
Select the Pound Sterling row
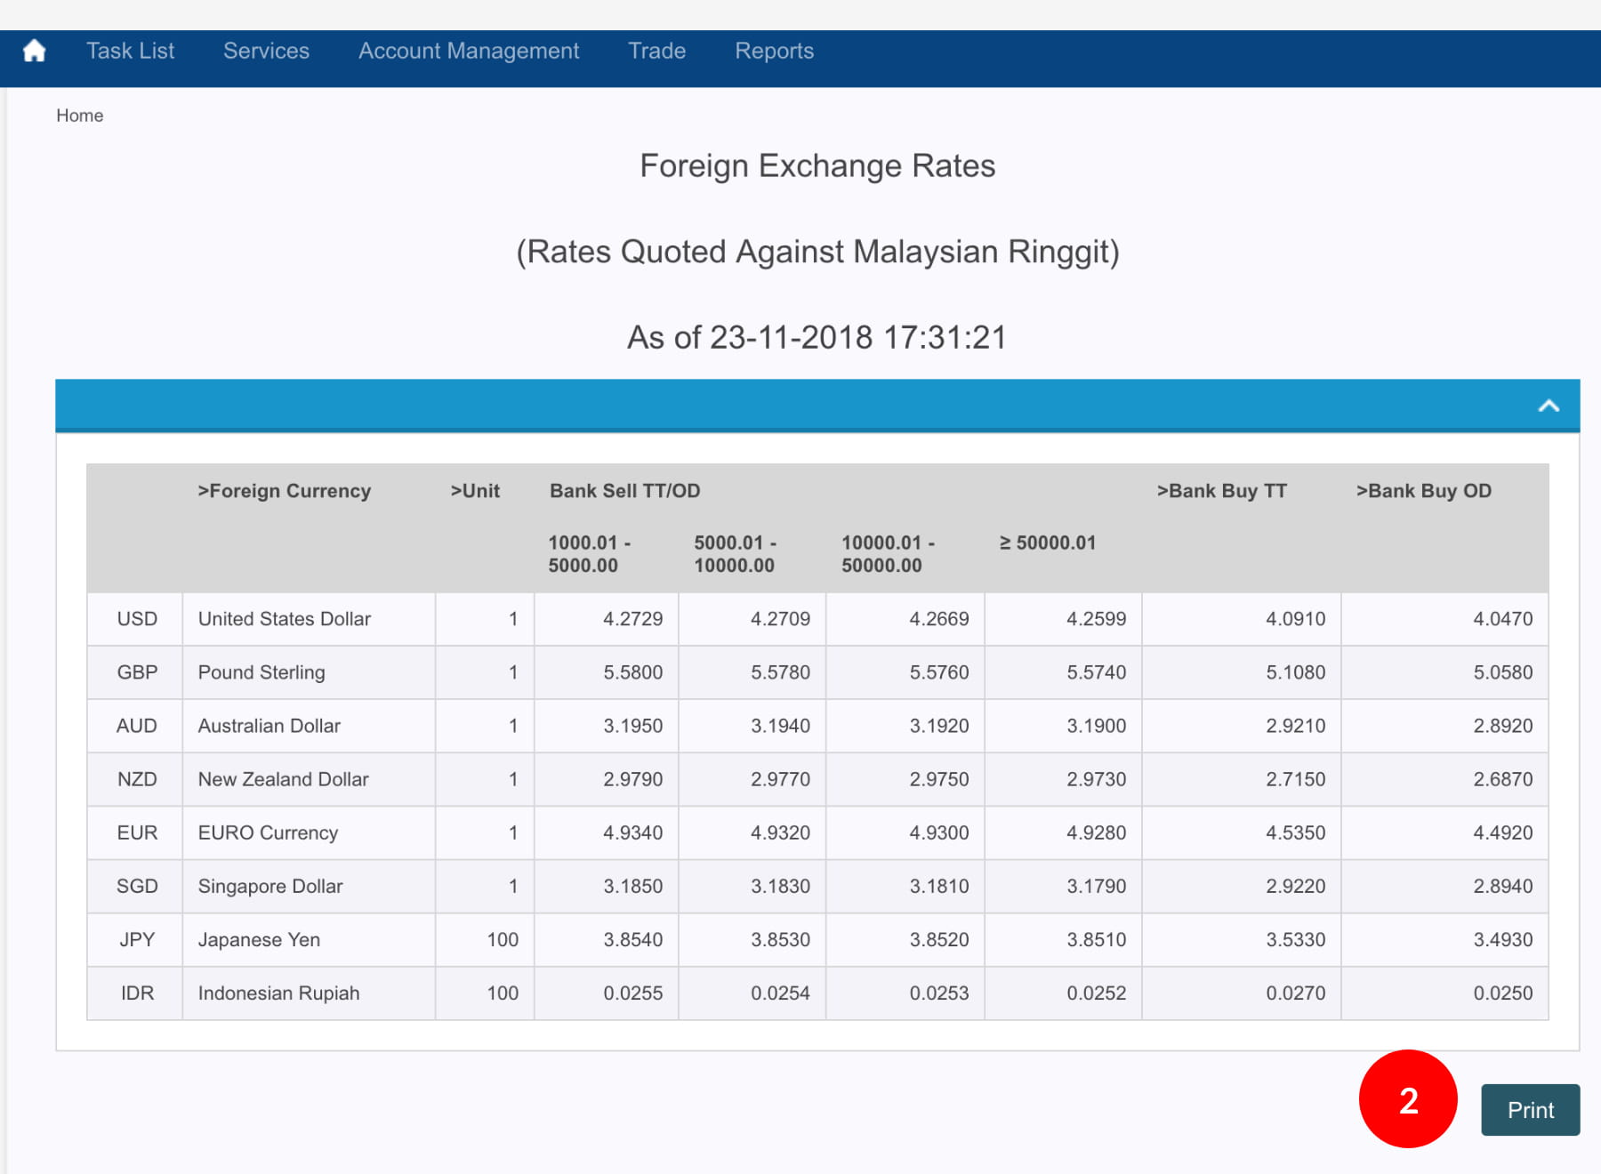[x=261, y=672]
